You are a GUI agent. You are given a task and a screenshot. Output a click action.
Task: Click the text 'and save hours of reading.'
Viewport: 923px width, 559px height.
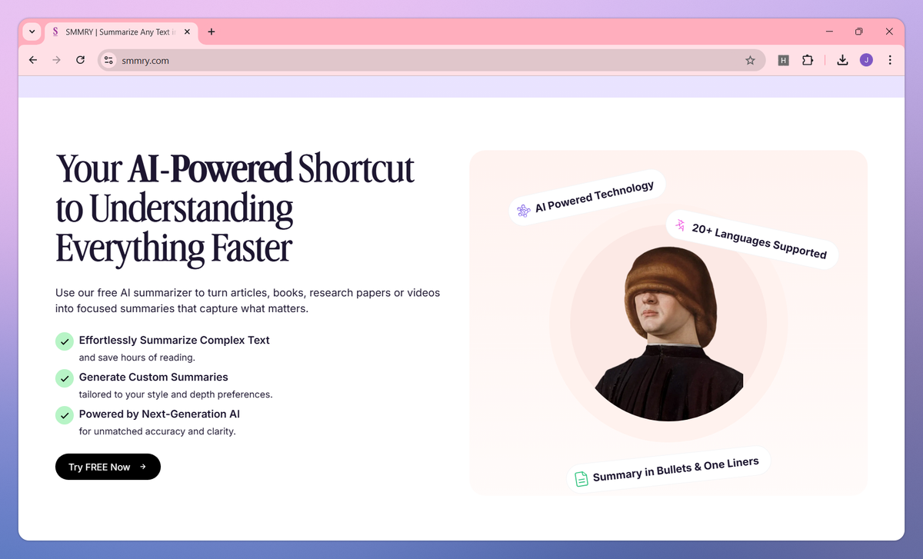[137, 358]
